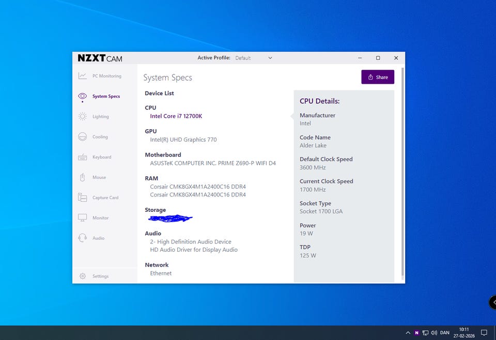Minimize the NZXT CAM window
Image resolution: width=496 pixels, height=340 pixels.
click(360, 58)
